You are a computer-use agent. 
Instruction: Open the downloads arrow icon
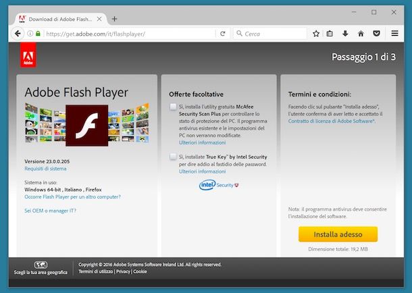coord(345,34)
